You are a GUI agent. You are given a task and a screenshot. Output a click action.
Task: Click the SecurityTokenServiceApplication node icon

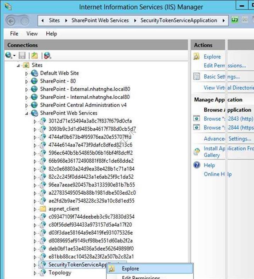pyautogui.click(x=42, y=264)
